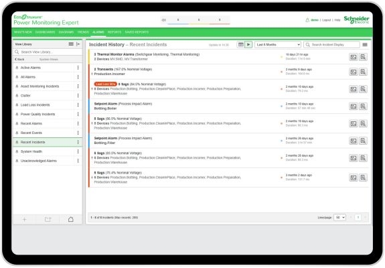Expand devices of the 2 Transients incident

(x=92, y=74)
